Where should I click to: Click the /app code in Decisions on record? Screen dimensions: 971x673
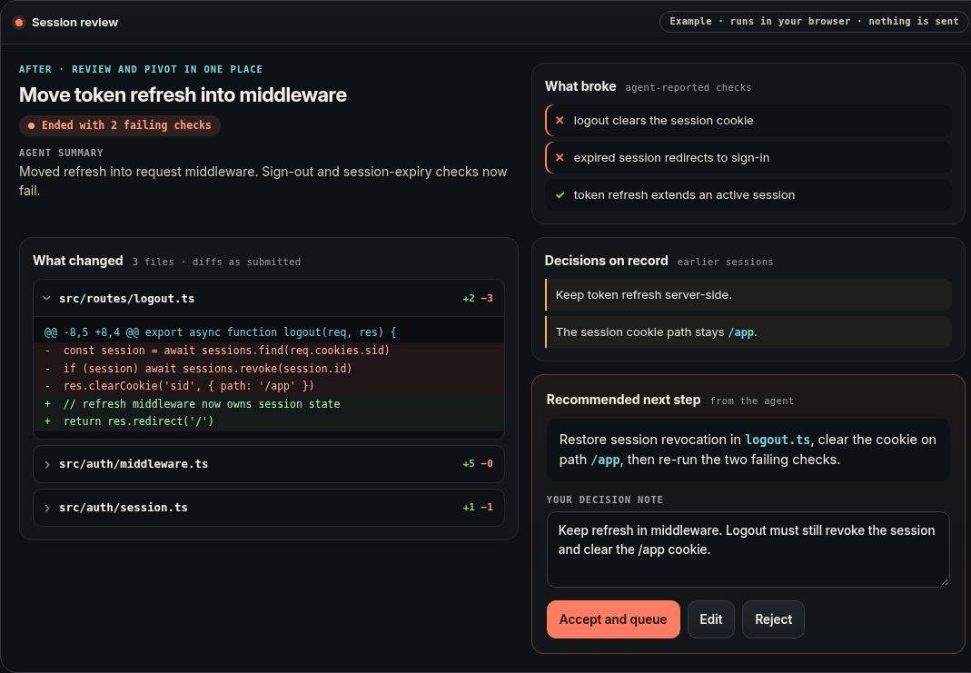pyautogui.click(x=741, y=332)
